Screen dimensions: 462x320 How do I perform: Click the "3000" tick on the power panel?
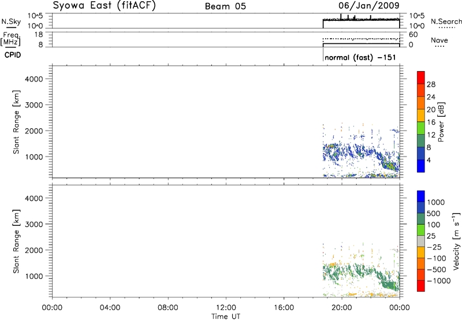[34, 105]
